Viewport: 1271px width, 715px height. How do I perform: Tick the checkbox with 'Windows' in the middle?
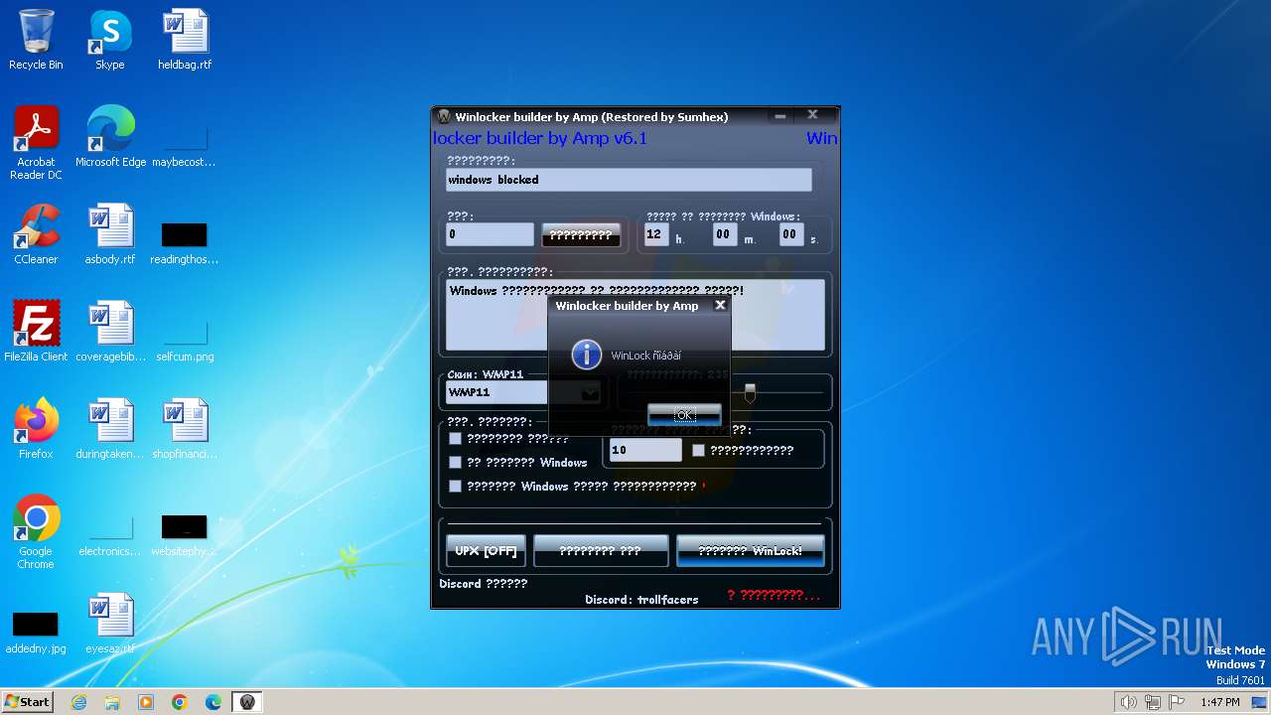click(x=455, y=486)
